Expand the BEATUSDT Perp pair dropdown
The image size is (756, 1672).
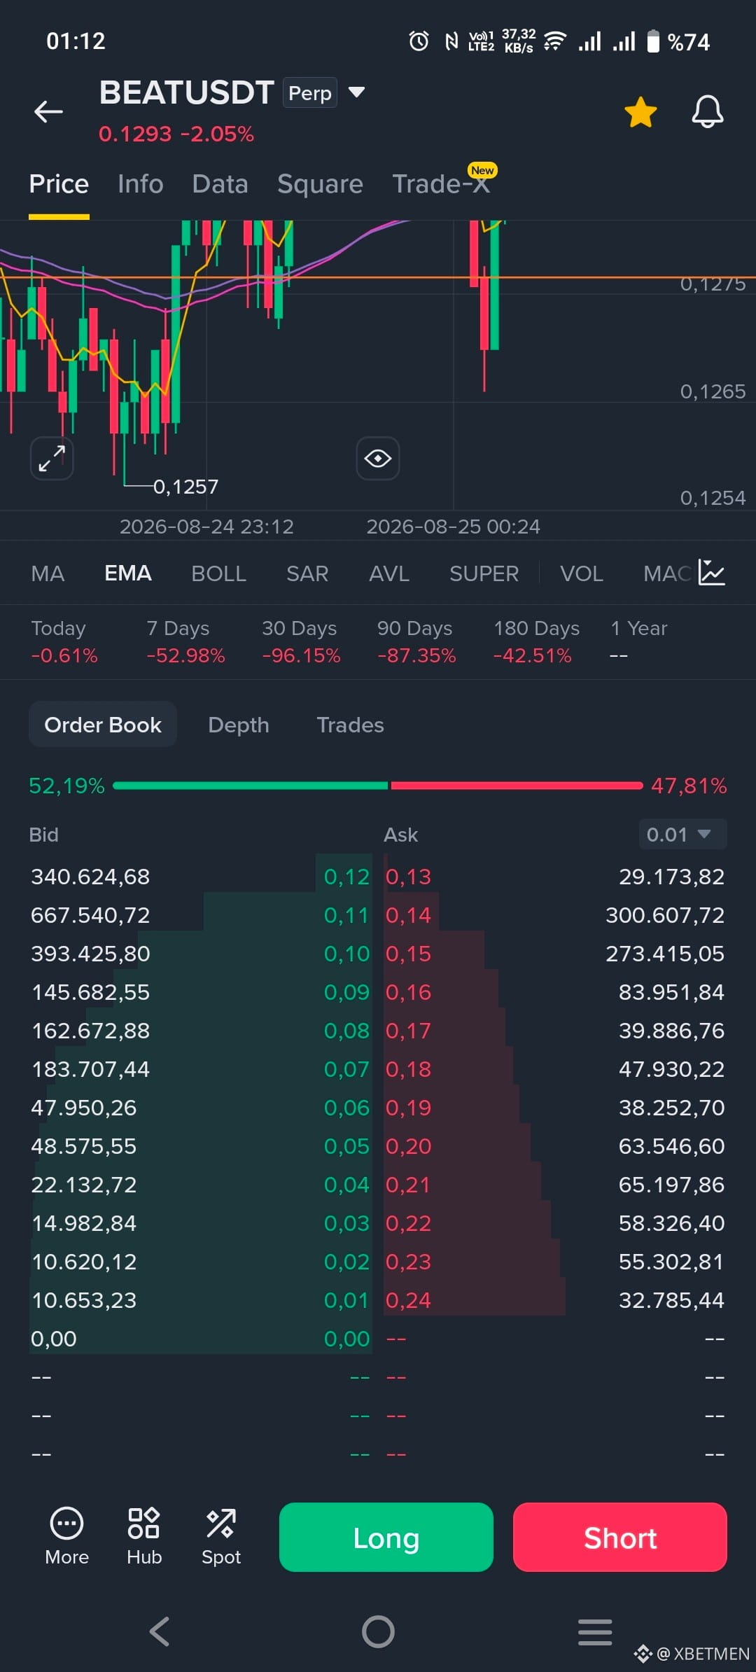click(x=357, y=92)
